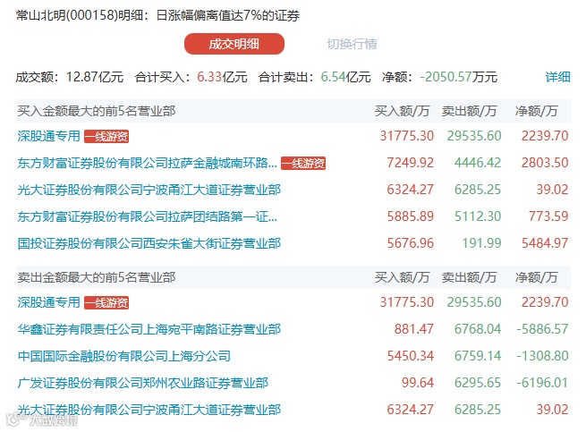Click buy amount 99.64
This screenshot has width=586, height=432.
418,383
